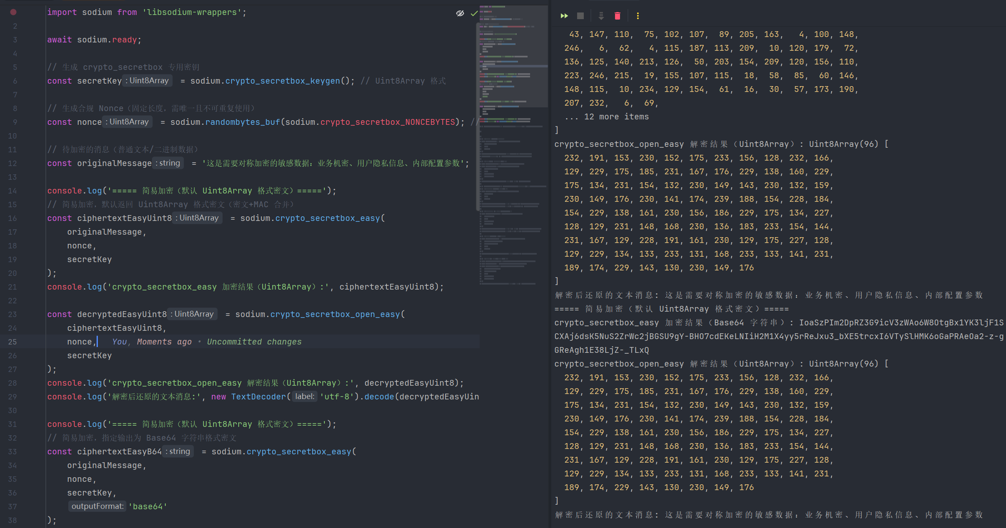Viewport: 1006px width, 528px height.
Task: Click the outputFormat parameter hint
Action: tap(97, 506)
